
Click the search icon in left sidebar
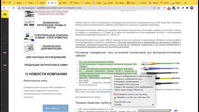(5, 37)
